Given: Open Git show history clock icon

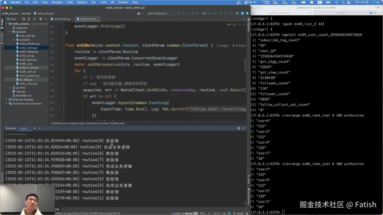Looking at the screenshot, I should coord(226,13).
